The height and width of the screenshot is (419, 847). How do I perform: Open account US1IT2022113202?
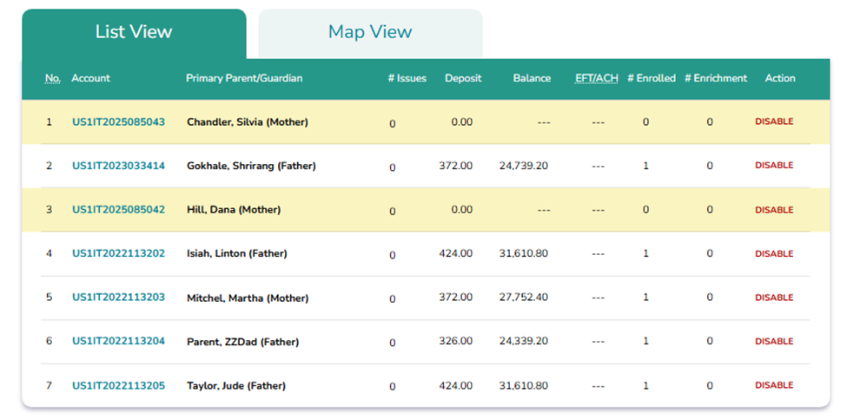118,254
